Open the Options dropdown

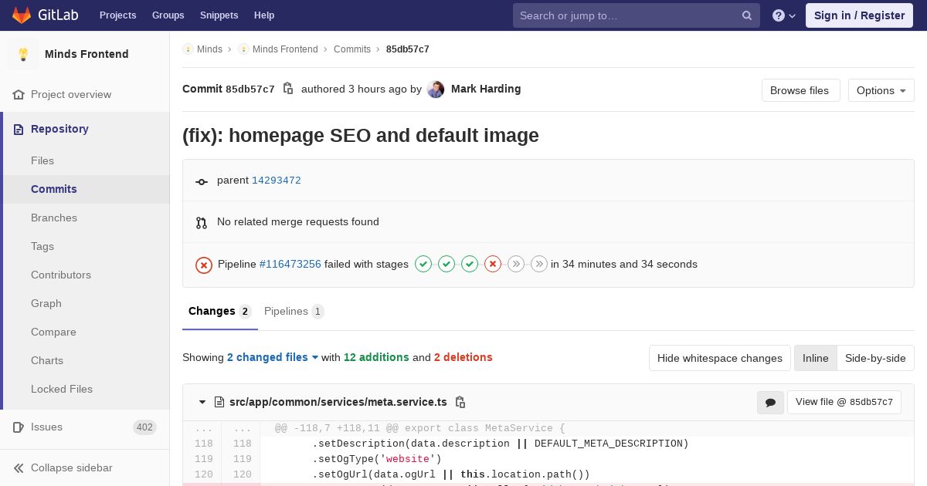click(881, 90)
